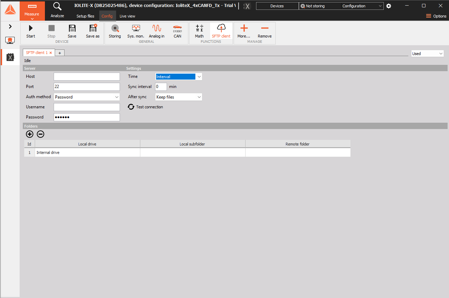Select the SFTP client 1 tab
The image size is (449, 298).
click(37, 53)
